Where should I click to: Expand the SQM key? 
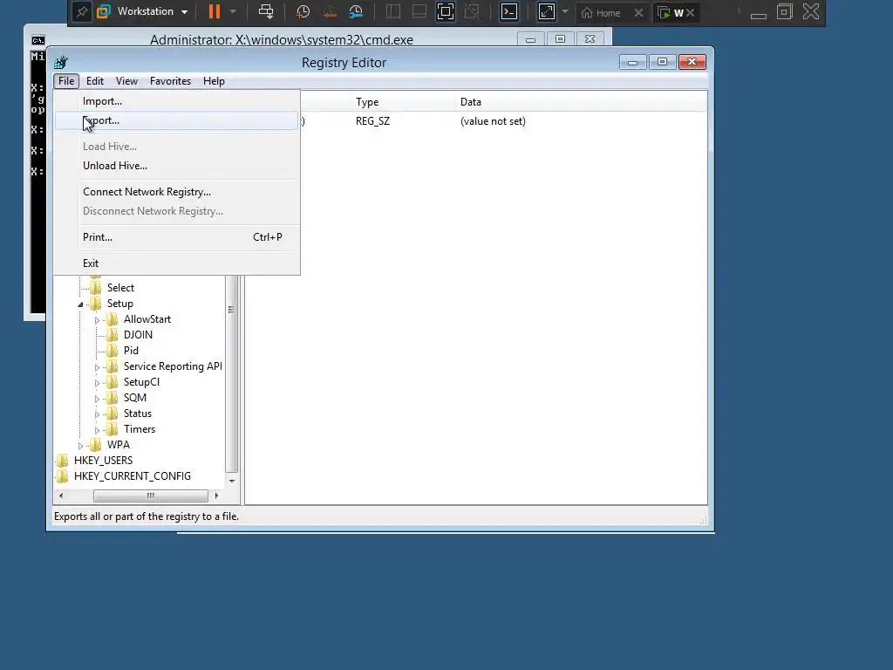click(x=97, y=399)
